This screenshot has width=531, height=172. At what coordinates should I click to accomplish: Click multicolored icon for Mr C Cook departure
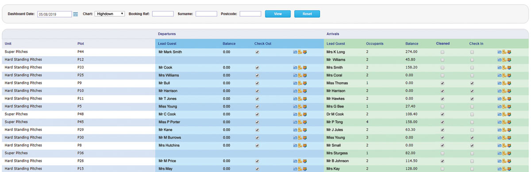pos(305,114)
